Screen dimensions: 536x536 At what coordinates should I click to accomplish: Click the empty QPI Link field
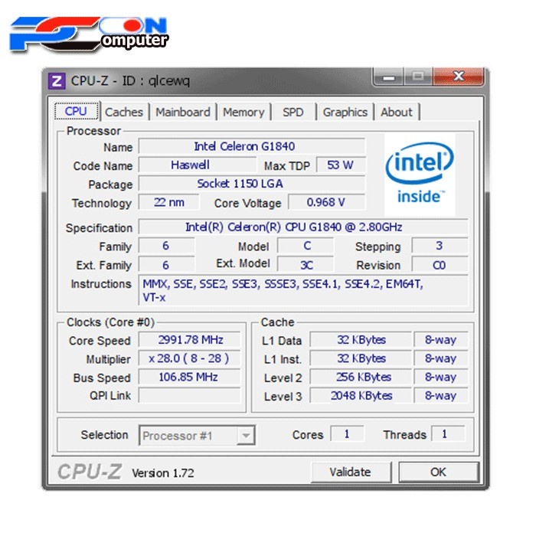(190, 396)
